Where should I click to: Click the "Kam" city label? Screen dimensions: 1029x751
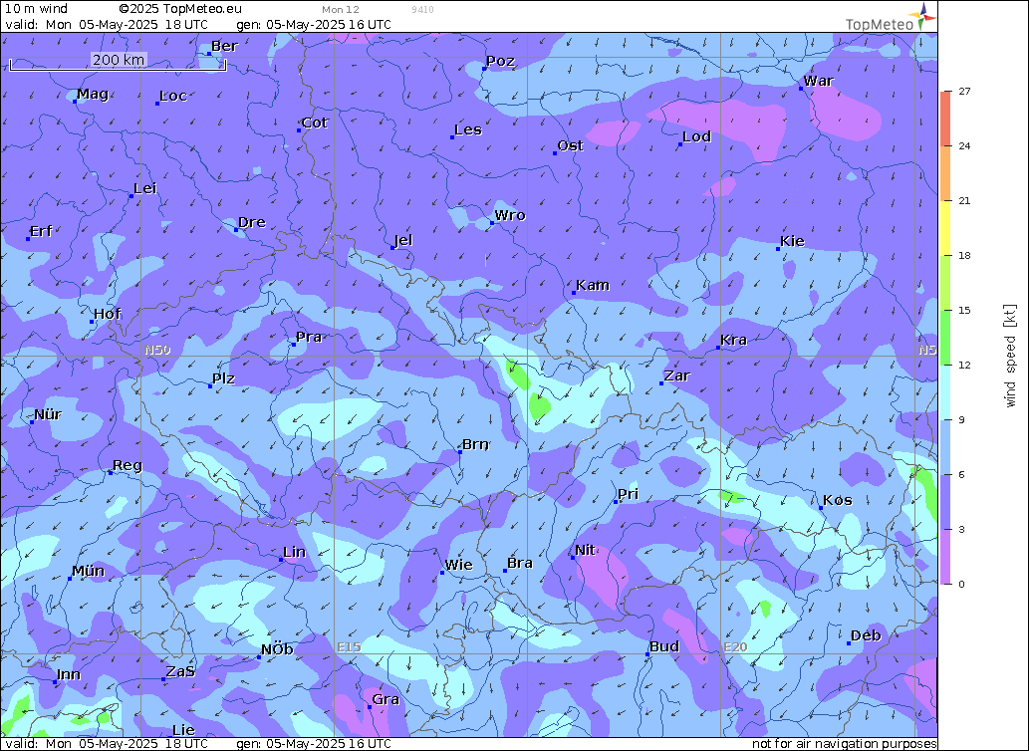tap(593, 285)
